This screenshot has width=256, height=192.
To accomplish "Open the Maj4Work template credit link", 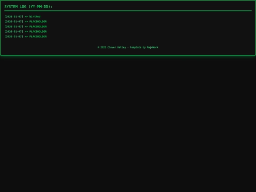I will [x=153, y=47].
